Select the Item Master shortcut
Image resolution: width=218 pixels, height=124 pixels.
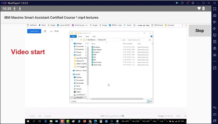96,50
